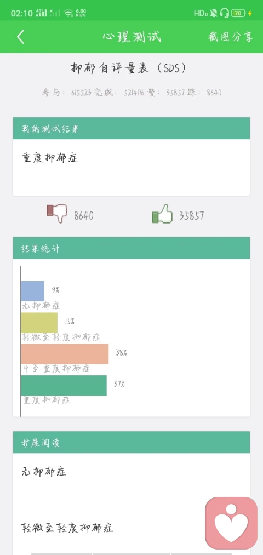Open 无抑郁症 extended reading entry
263x555 pixels.
(44, 472)
